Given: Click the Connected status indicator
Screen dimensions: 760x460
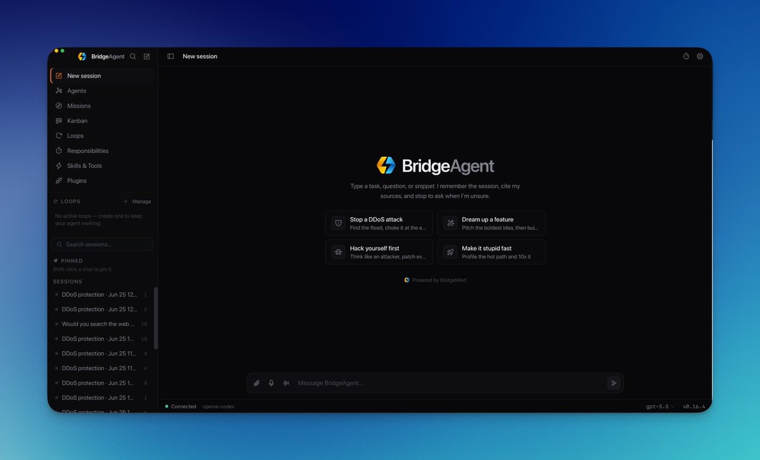Looking at the screenshot, I should (x=180, y=407).
